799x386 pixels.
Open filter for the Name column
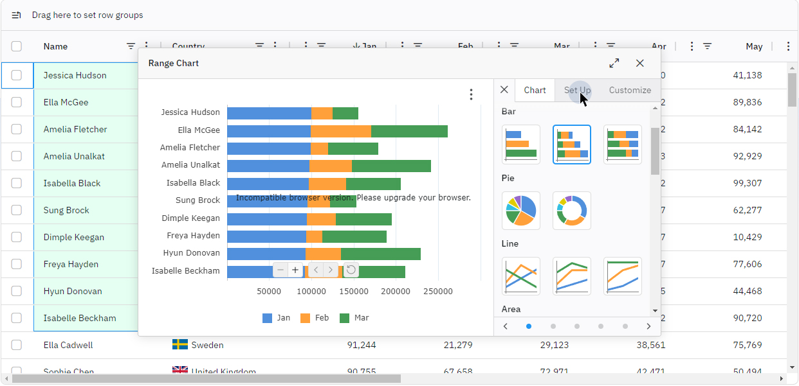(x=131, y=46)
